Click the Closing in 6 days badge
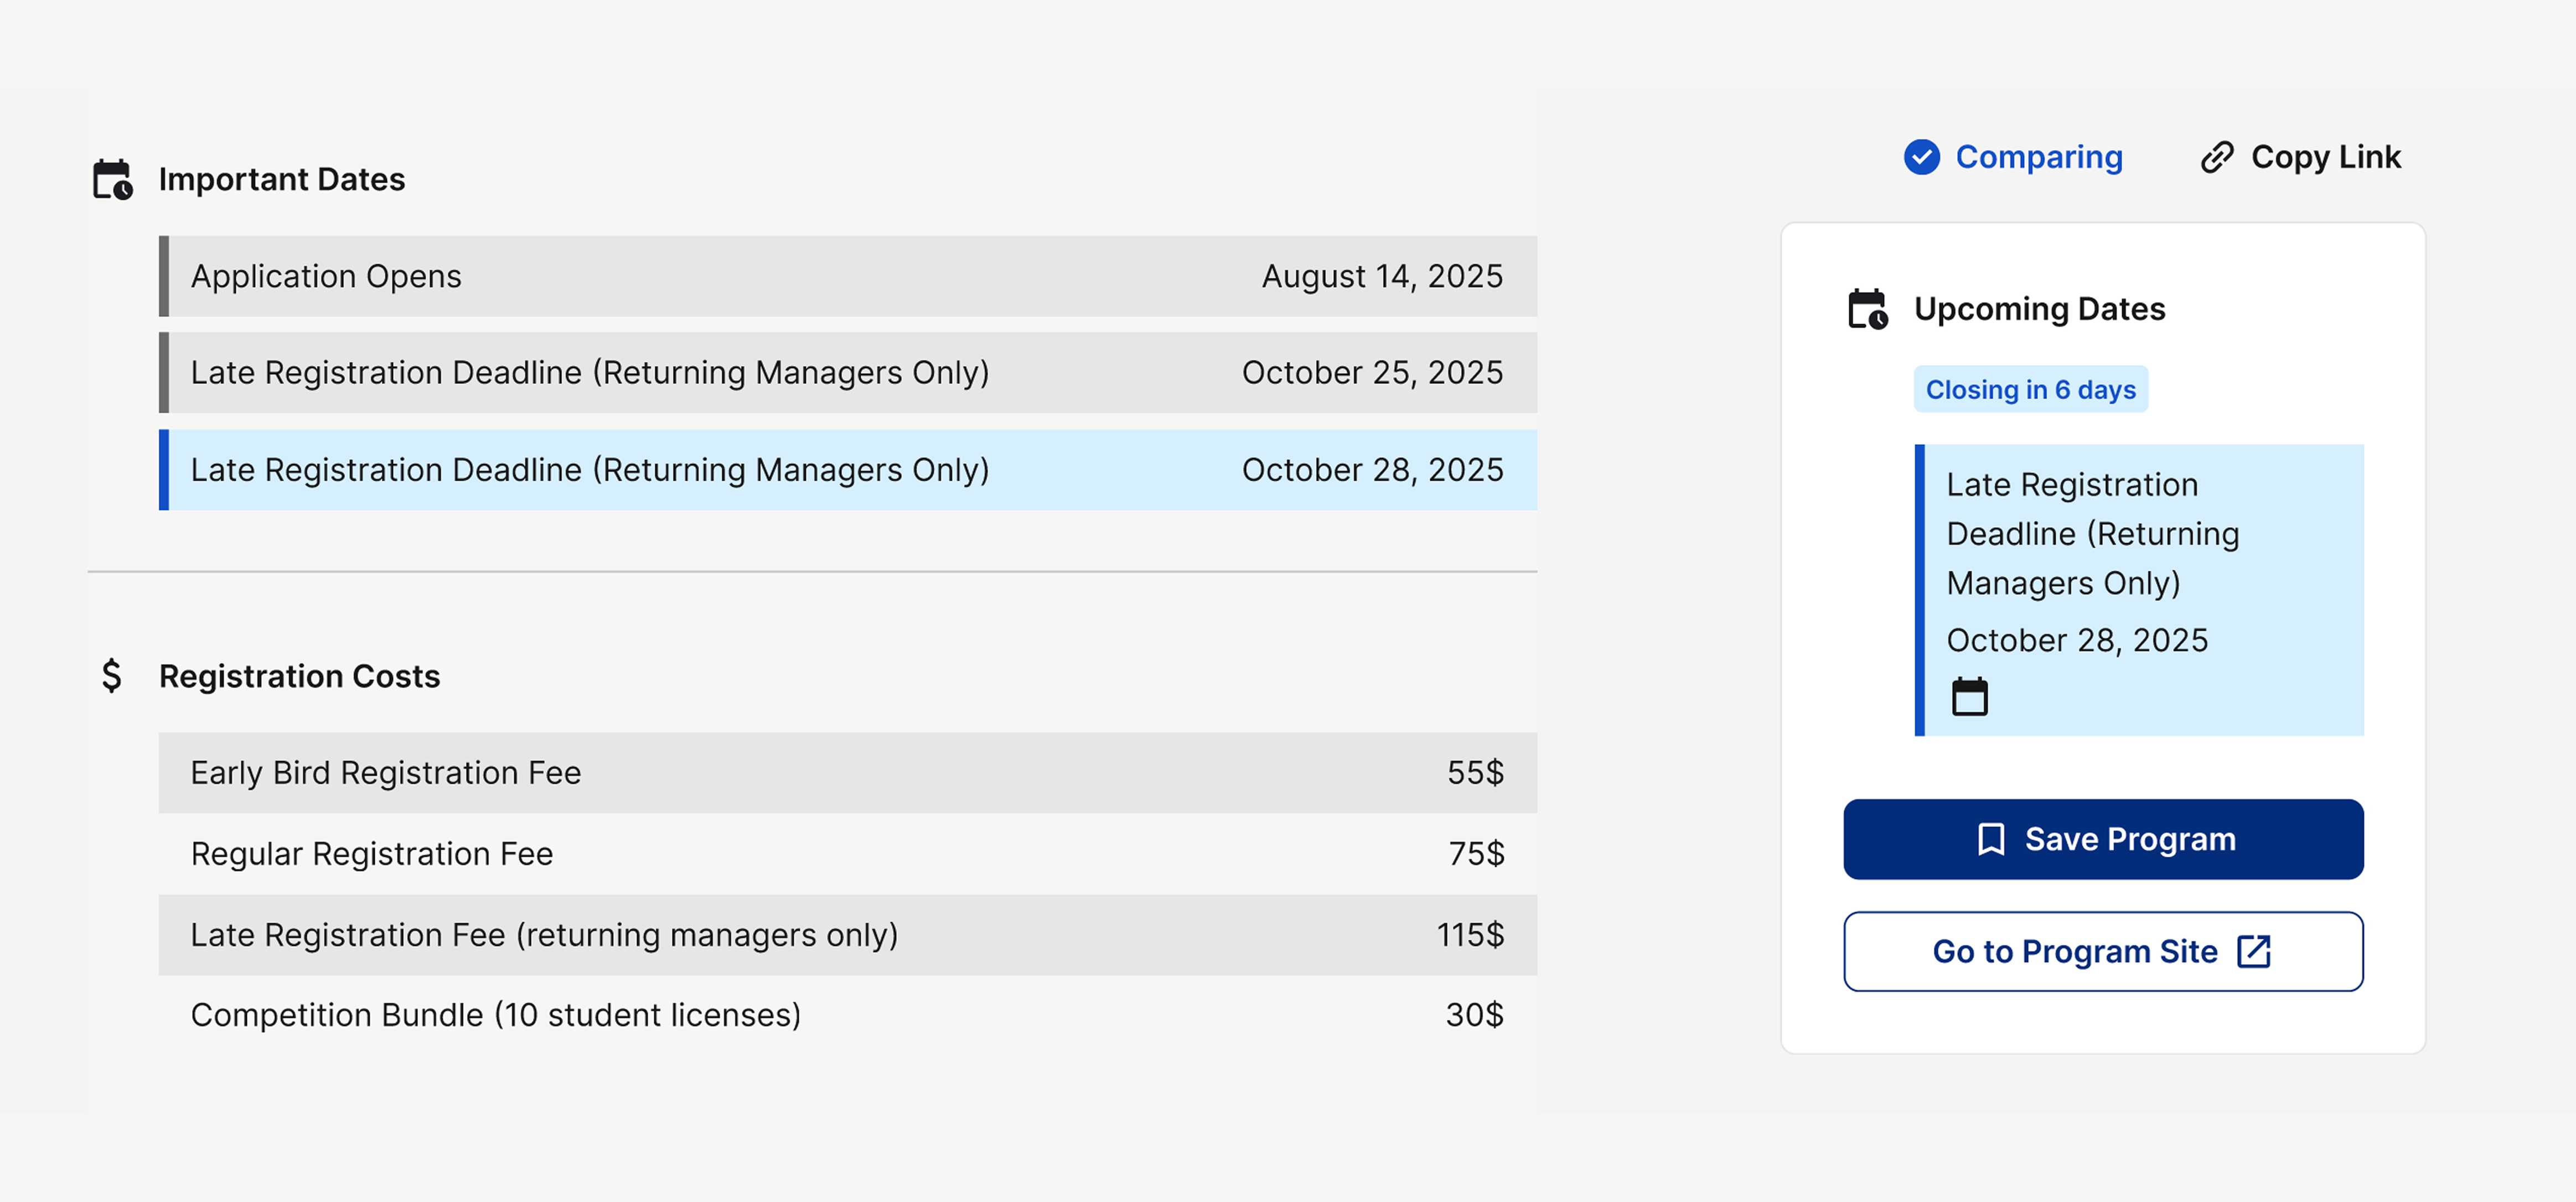This screenshot has width=2576, height=1202. click(x=2030, y=389)
